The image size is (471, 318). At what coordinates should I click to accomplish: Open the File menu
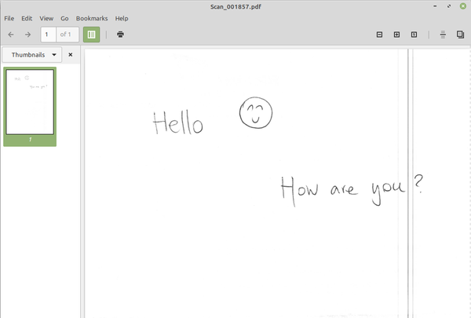click(9, 18)
